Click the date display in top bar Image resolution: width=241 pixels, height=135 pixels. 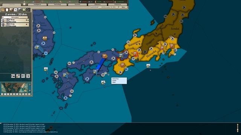108,7
